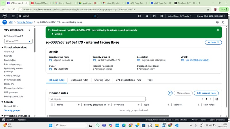The image size is (230, 129).
Task: Open the Actions dropdown
Action: 213,42
